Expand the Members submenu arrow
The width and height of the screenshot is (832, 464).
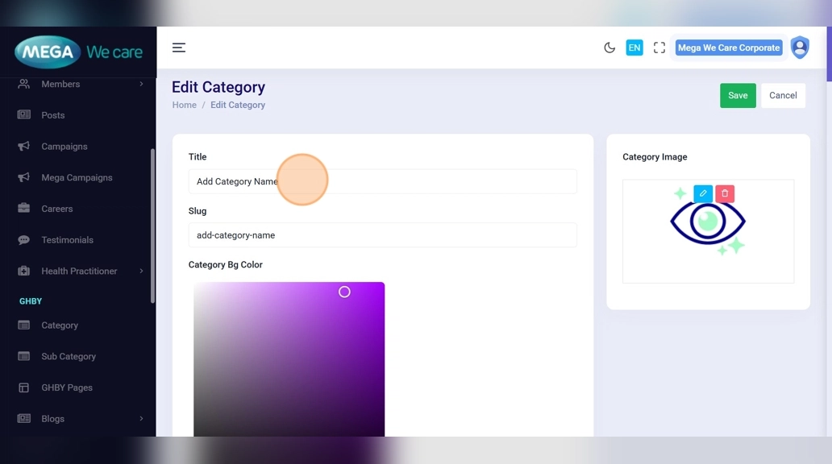(141, 84)
